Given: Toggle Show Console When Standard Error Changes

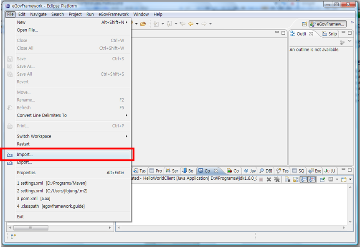Looking at the screenshot, I should coord(311,179).
